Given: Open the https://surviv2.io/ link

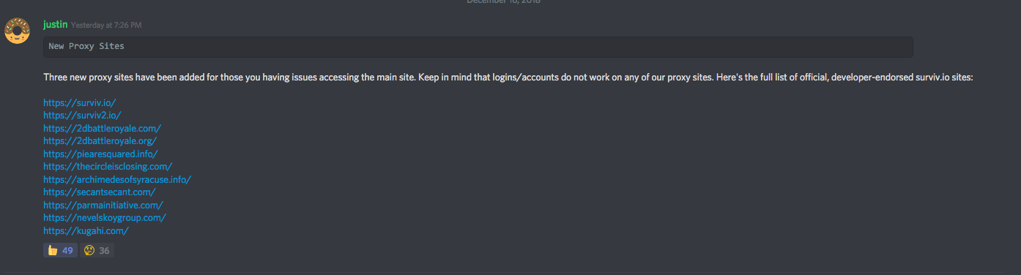Looking at the screenshot, I should 82,116.
